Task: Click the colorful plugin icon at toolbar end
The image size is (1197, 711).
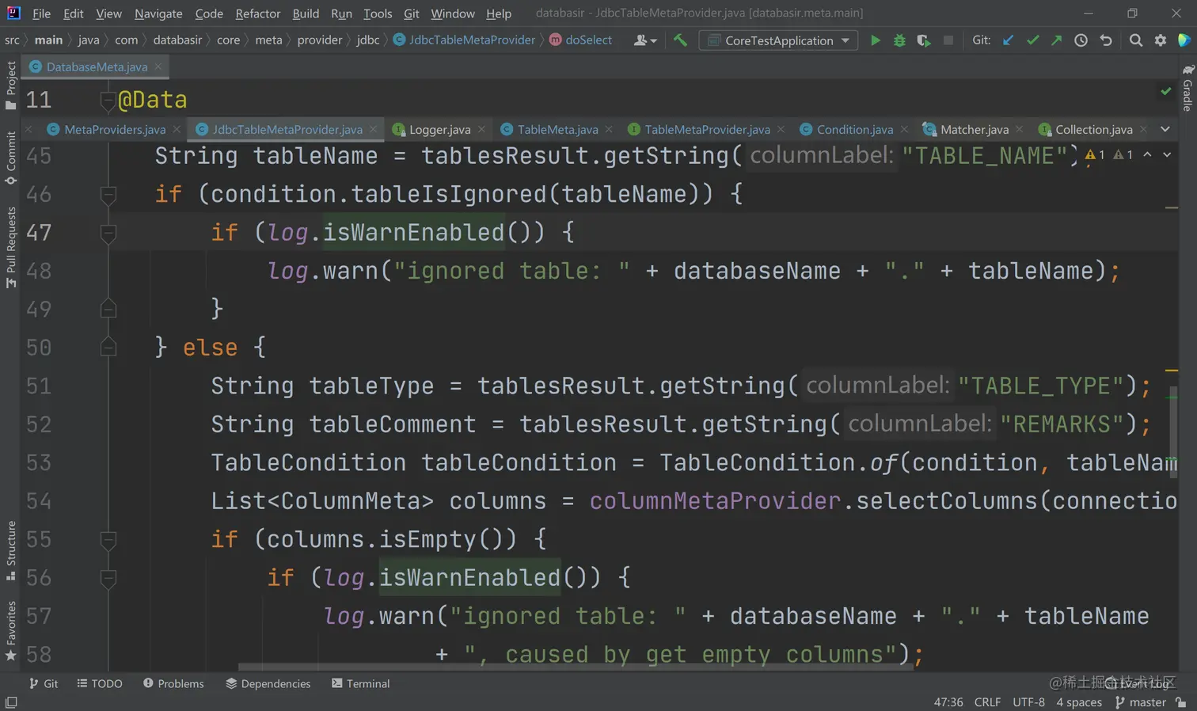Action: [1184, 40]
